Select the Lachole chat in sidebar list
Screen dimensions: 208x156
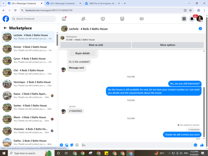click(28, 37)
